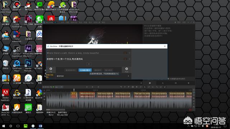Toggle the eye icon left of the tab strip

coord(141,83)
